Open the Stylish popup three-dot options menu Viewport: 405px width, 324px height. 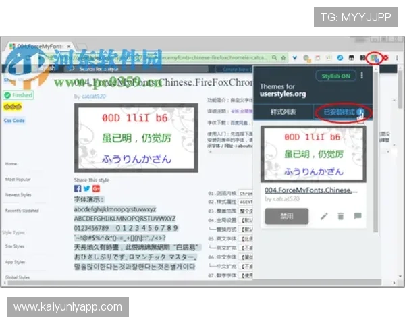pos(362,75)
